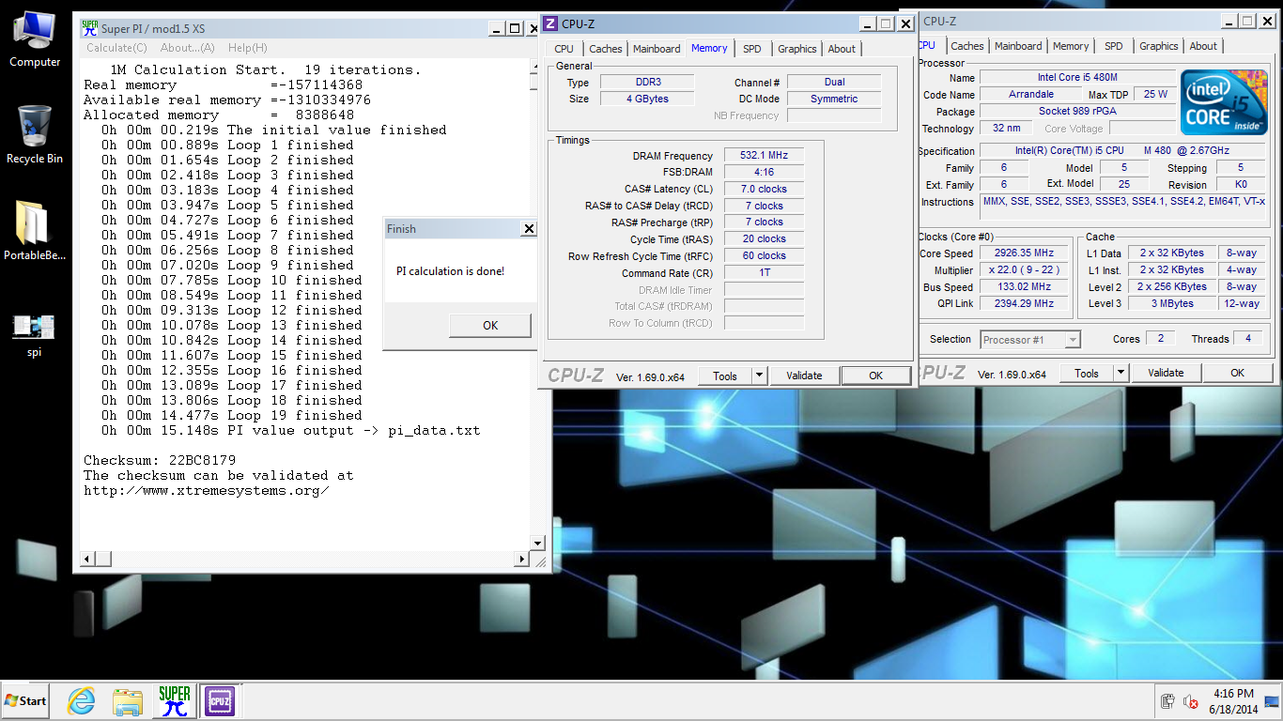Open Graphics tab in right CPU-Z window
1283x721 pixels.
click(x=1159, y=46)
